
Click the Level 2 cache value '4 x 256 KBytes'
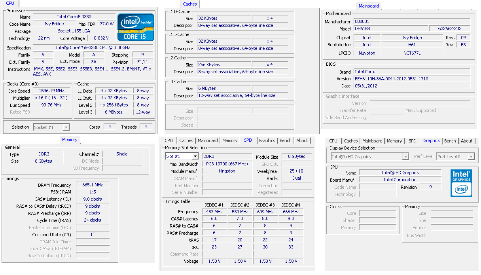coord(114,105)
